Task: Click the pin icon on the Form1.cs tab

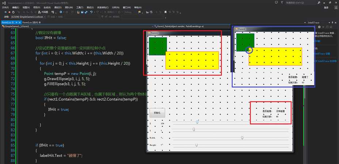Action: [x=16, y=23]
